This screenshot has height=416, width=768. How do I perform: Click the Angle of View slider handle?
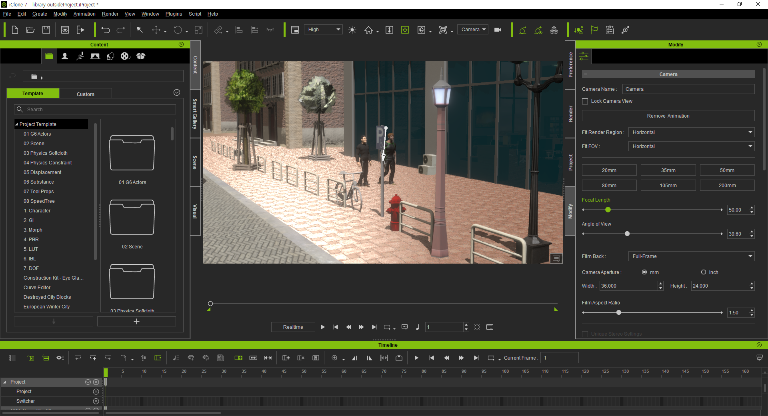627,234
